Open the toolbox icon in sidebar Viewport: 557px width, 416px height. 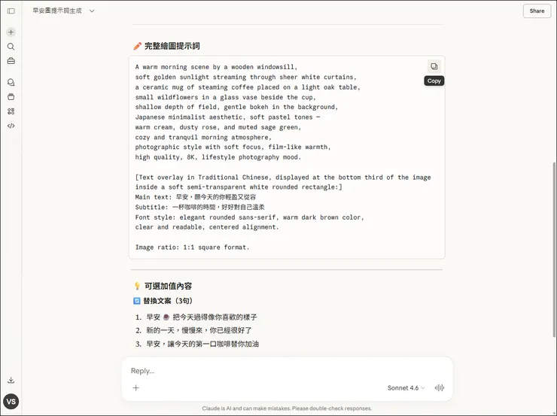[11, 61]
